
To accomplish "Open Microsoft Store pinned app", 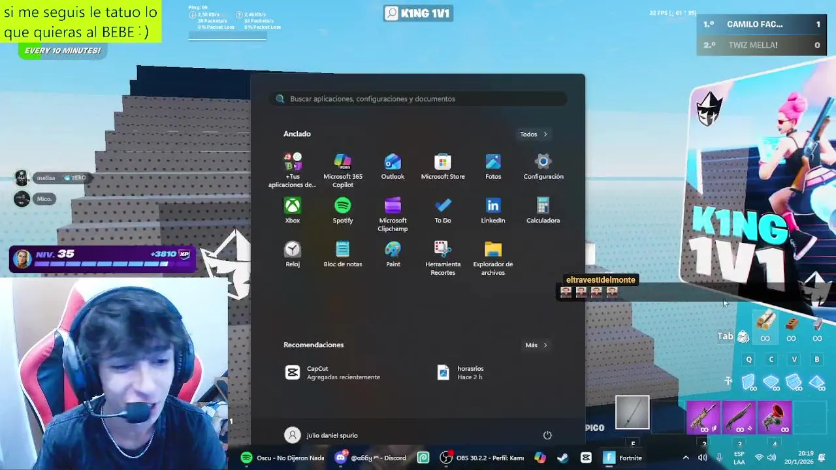I will (x=443, y=166).
